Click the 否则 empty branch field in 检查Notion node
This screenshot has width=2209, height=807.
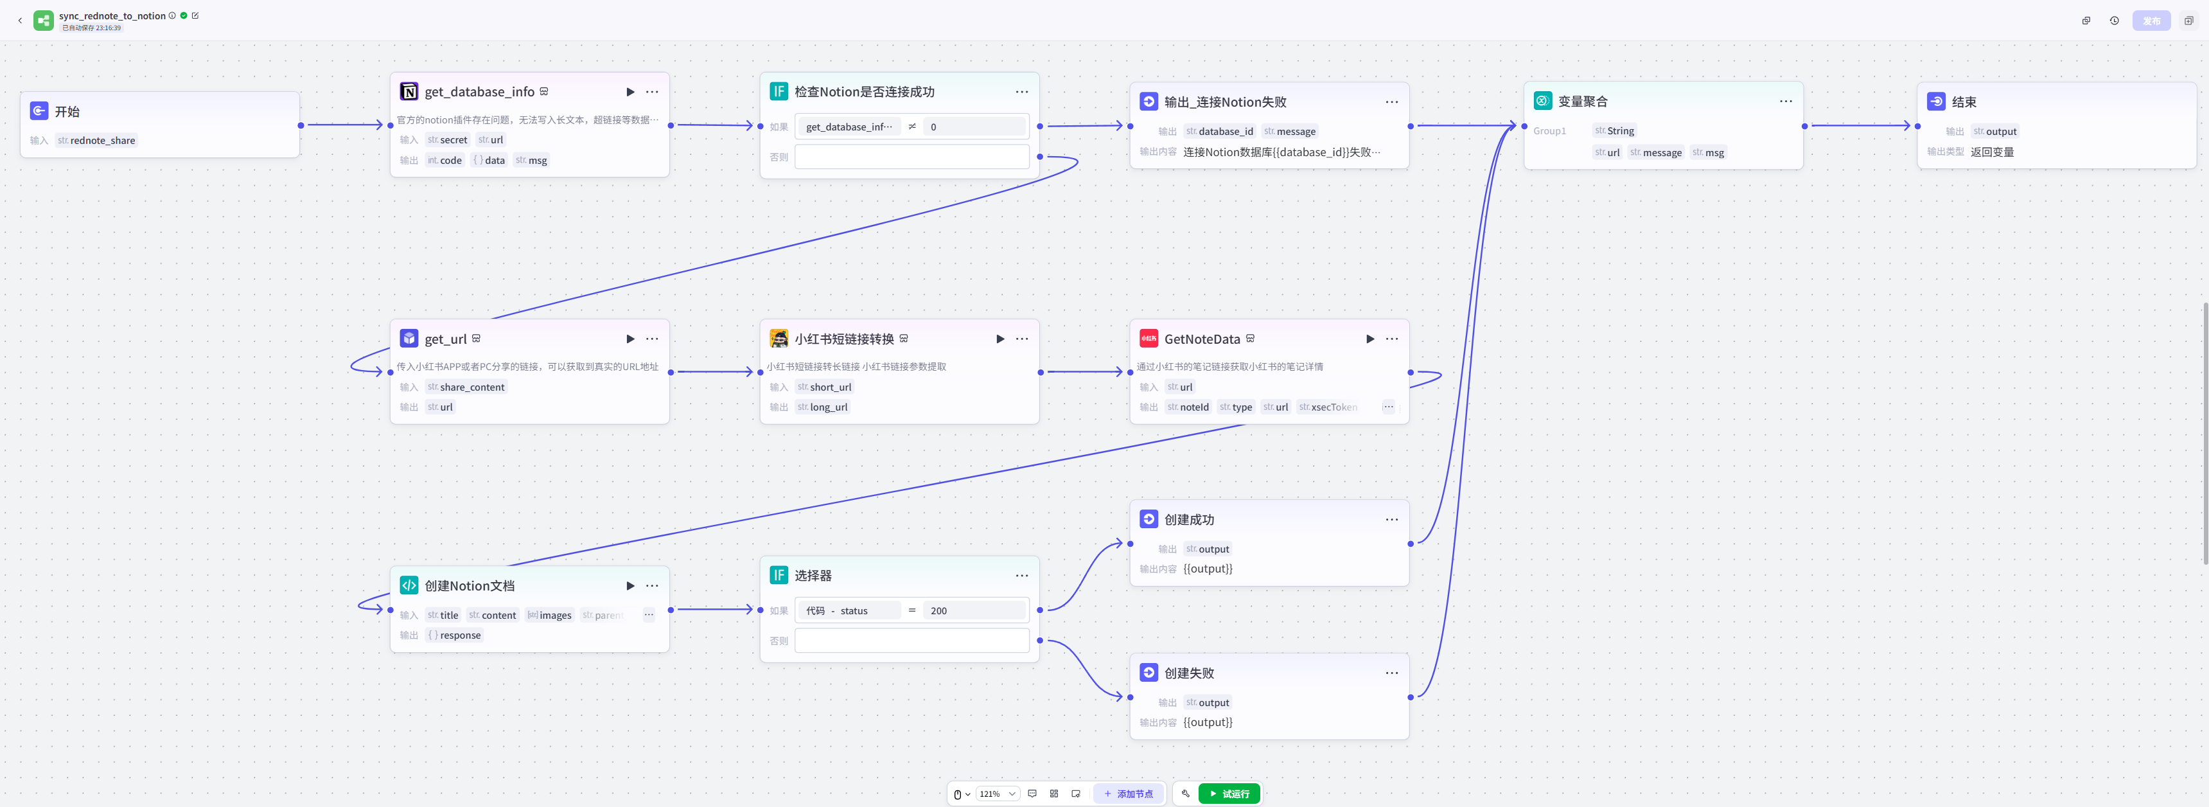tap(911, 157)
